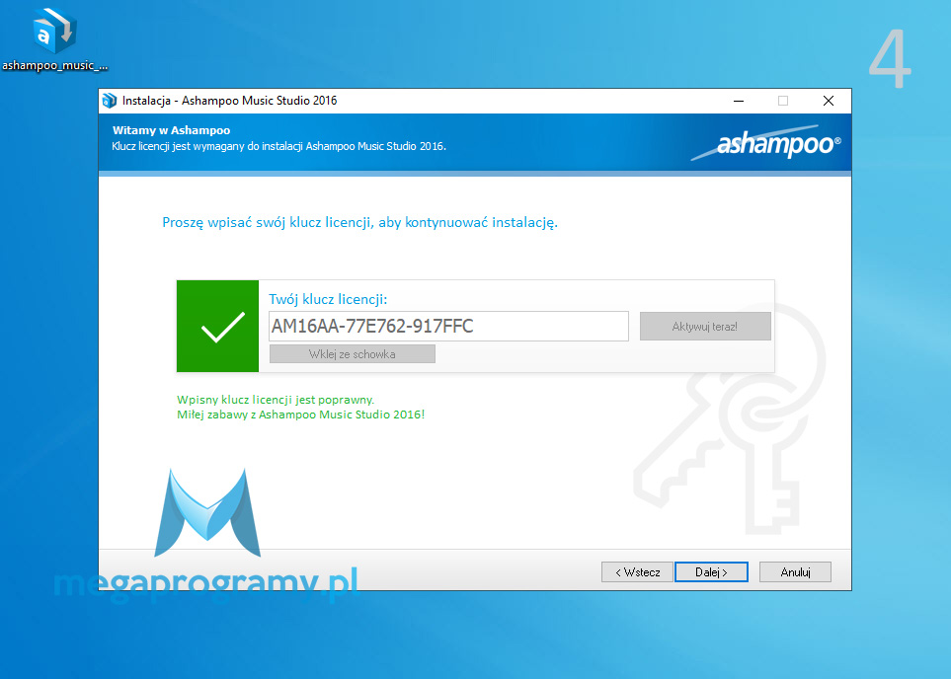Click the installer icon in the title bar
Viewport: 951px width, 679px height.
[x=110, y=101]
